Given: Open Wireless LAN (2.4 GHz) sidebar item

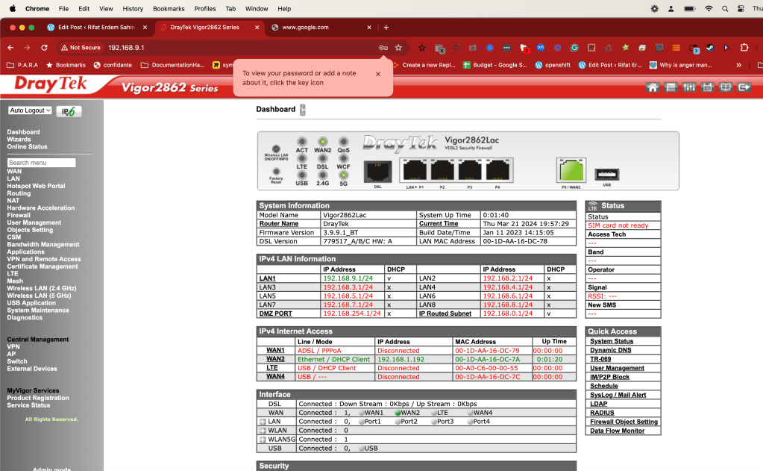Looking at the screenshot, I should pos(41,288).
